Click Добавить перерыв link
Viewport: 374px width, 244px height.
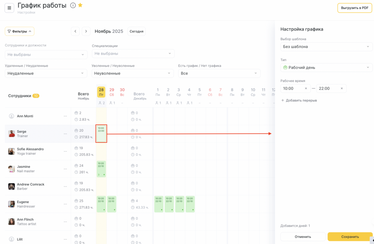[299, 101]
